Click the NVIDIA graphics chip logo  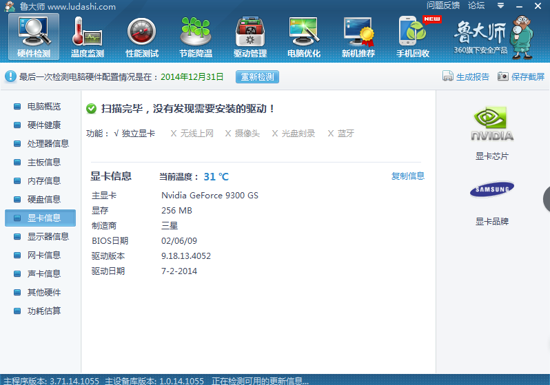(492, 125)
